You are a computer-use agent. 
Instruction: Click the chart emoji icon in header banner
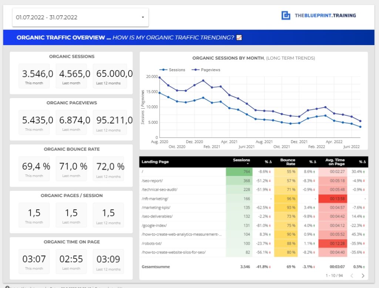[239, 37]
